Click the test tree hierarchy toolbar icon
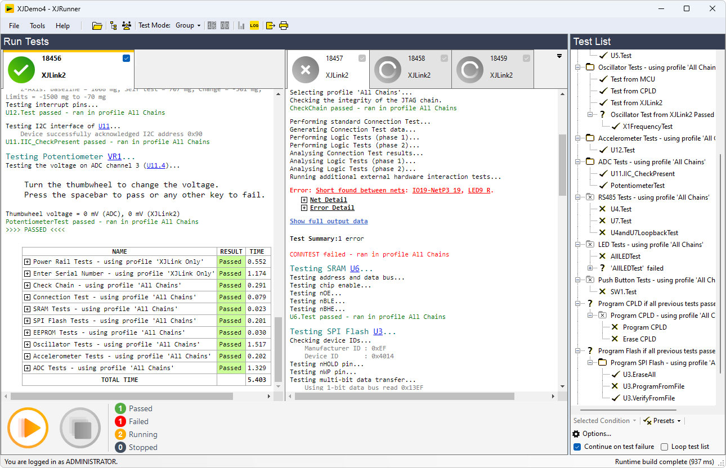The width and height of the screenshot is (726, 468). (114, 25)
